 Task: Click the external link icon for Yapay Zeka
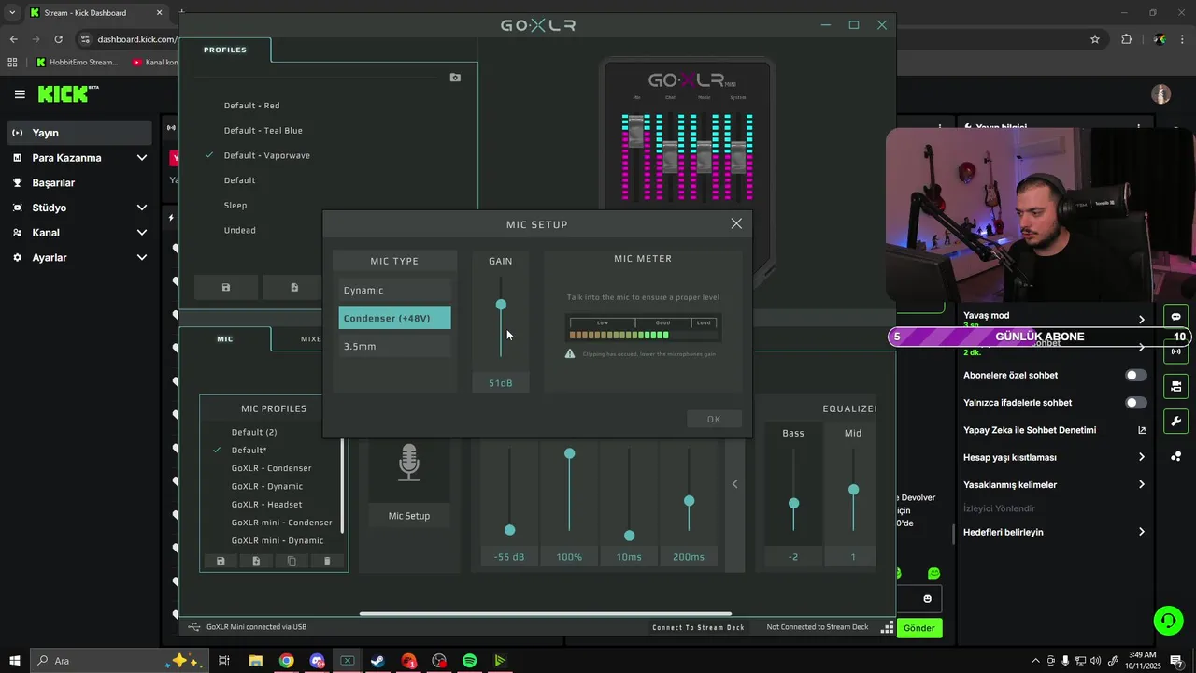coord(1142,430)
